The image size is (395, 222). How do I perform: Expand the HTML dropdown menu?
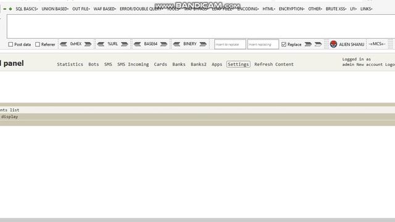[269, 9]
